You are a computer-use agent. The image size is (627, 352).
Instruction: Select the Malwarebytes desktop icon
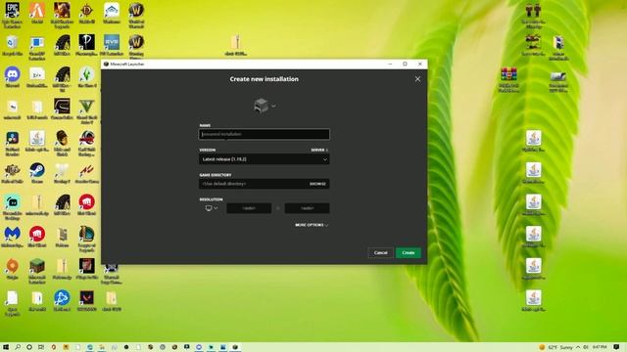click(12, 237)
